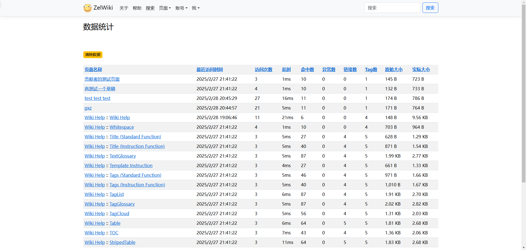The height and width of the screenshot is (250, 526).
Task: Open the 我 user dropdown
Action: click(195, 8)
